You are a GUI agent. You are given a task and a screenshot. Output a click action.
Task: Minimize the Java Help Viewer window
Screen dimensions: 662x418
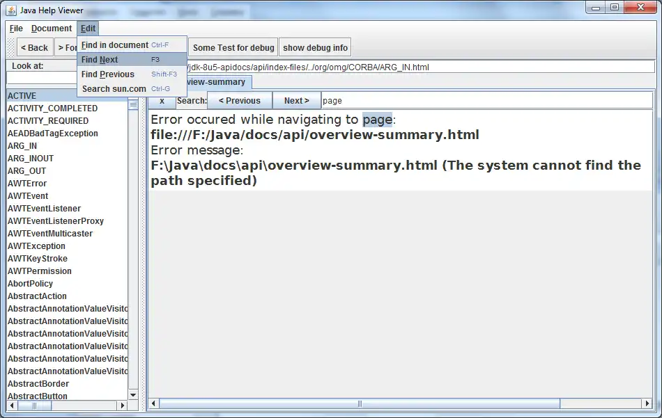coord(596,7)
